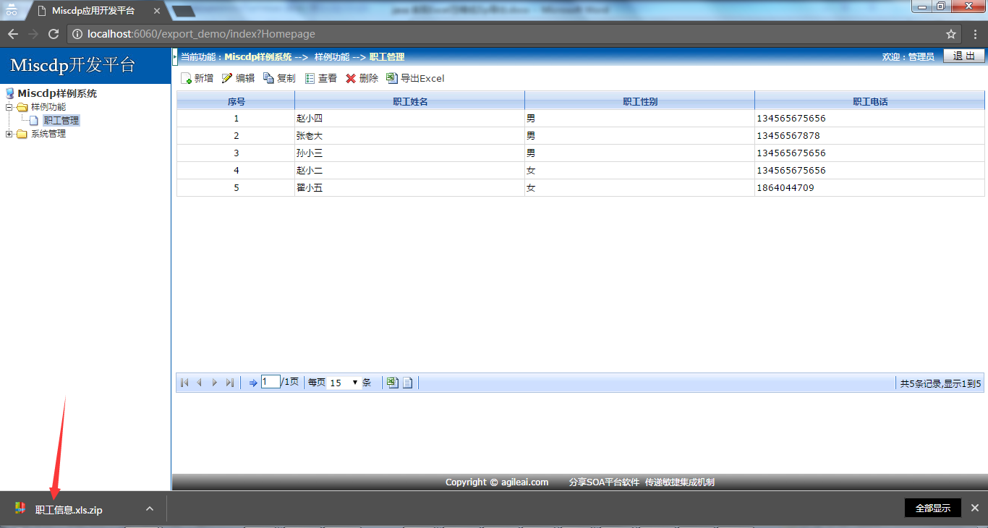Image resolution: width=988 pixels, height=528 pixels.
Task: Click the 编辑 (edit) toolbar button
Action: point(238,78)
